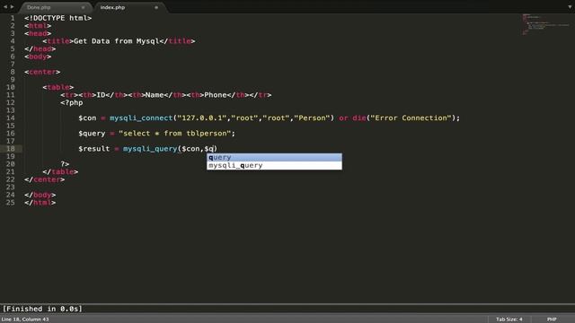The image size is (575, 323).
Task: Click the $result variable on line 18
Action: (93, 149)
